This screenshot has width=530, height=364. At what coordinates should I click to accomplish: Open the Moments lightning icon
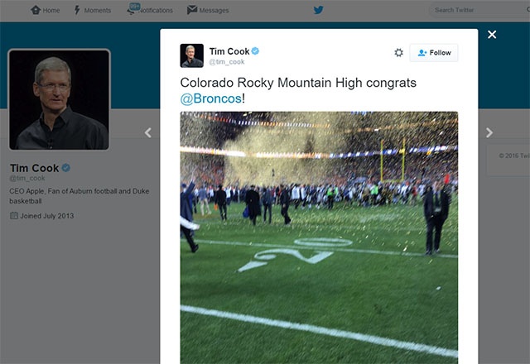tap(78, 10)
